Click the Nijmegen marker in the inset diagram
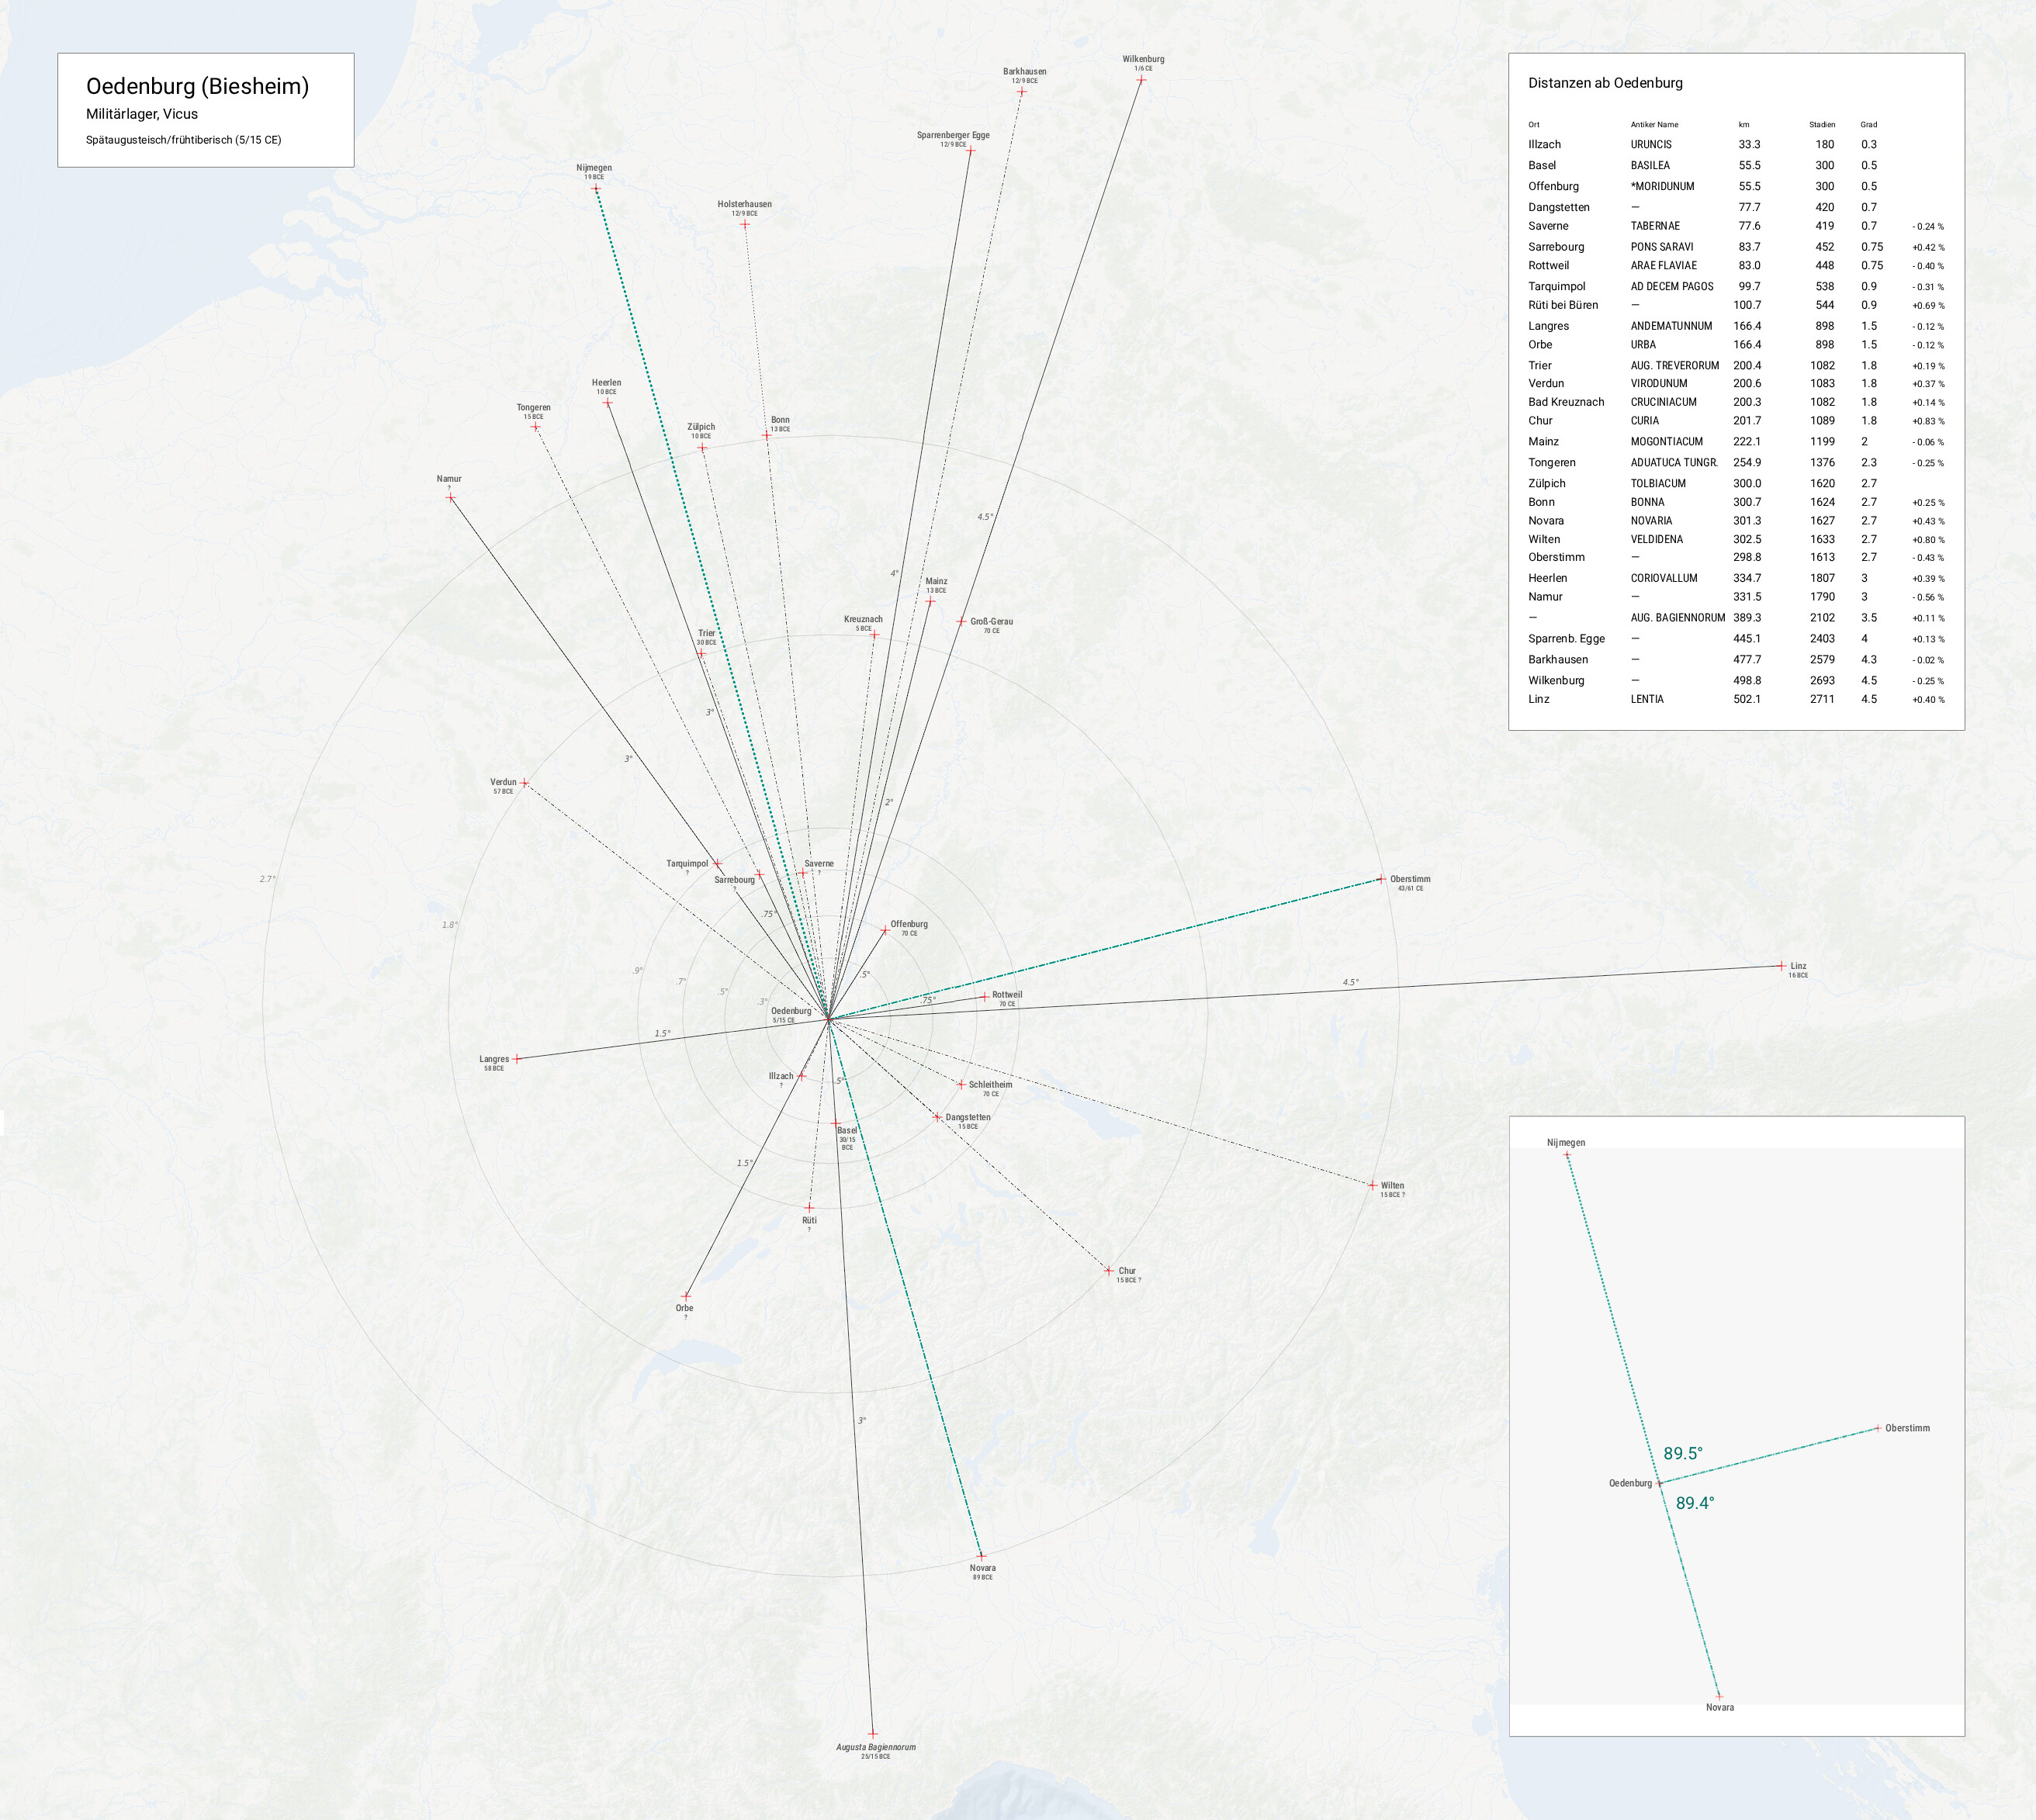 1567,1155
